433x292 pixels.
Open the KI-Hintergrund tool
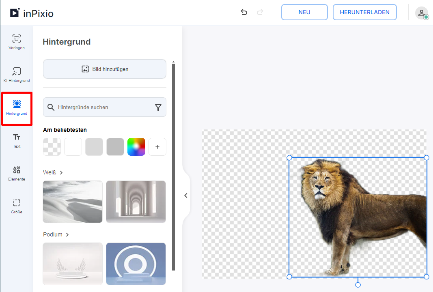tap(17, 75)
